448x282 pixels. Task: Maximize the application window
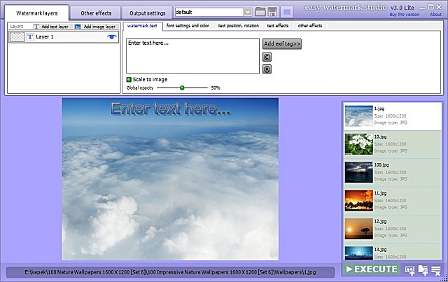pos(431,7)
